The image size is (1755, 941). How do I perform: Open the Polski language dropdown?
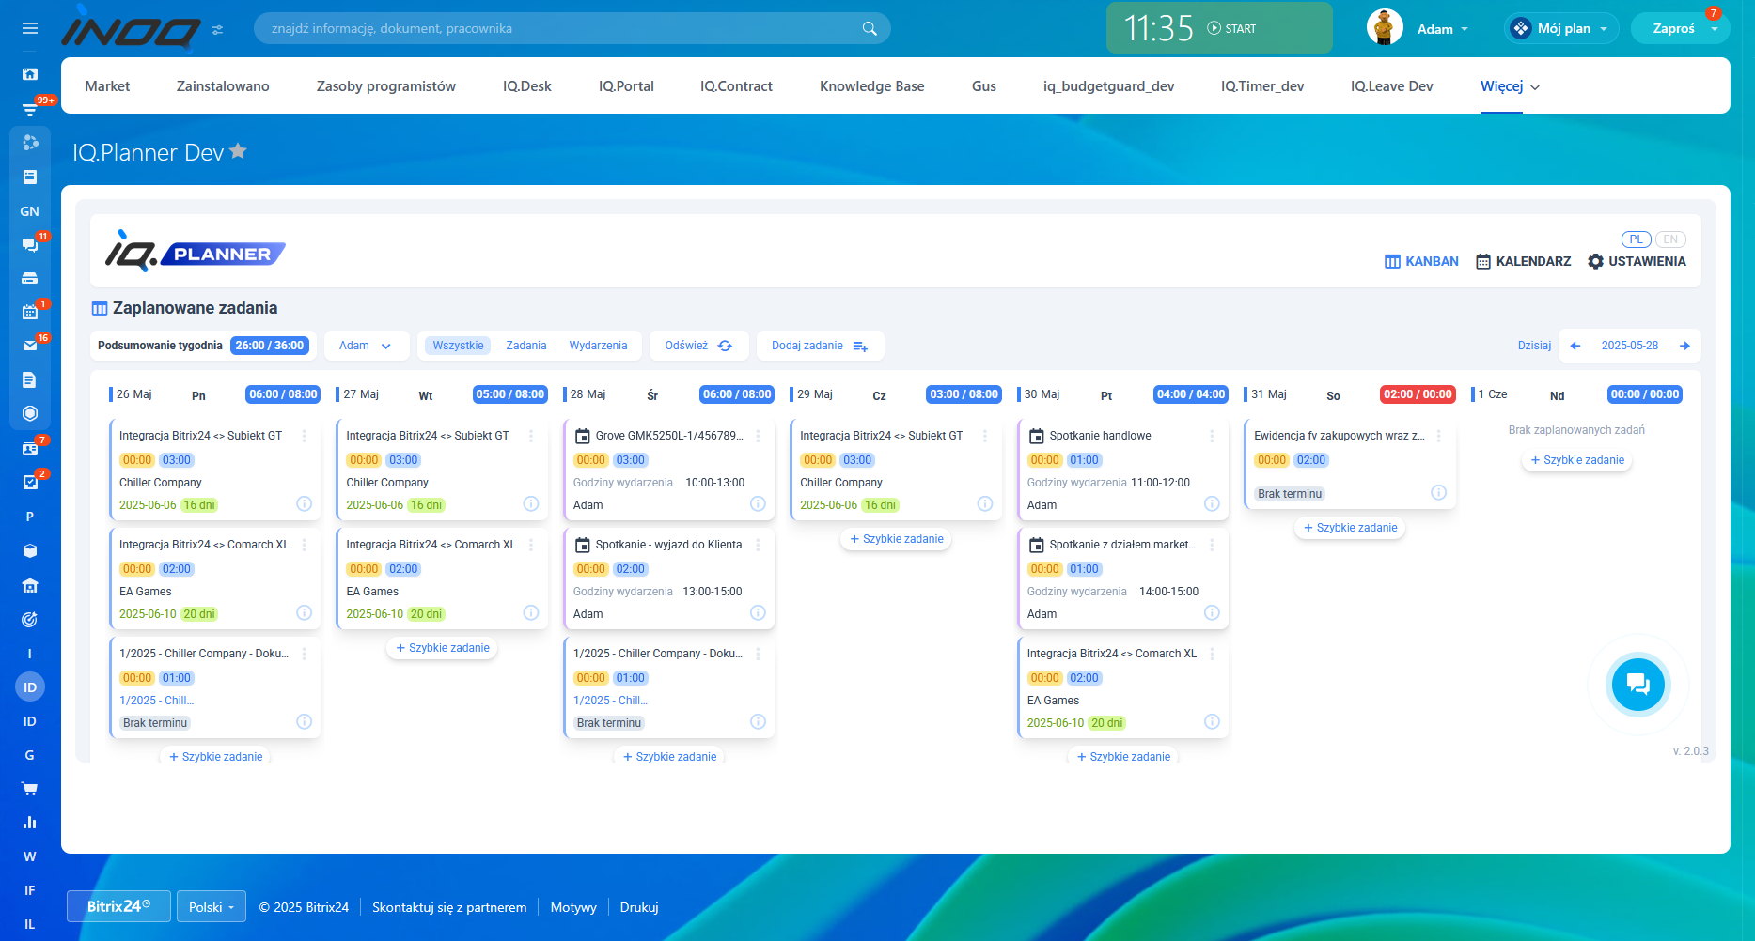coord(211,907)
